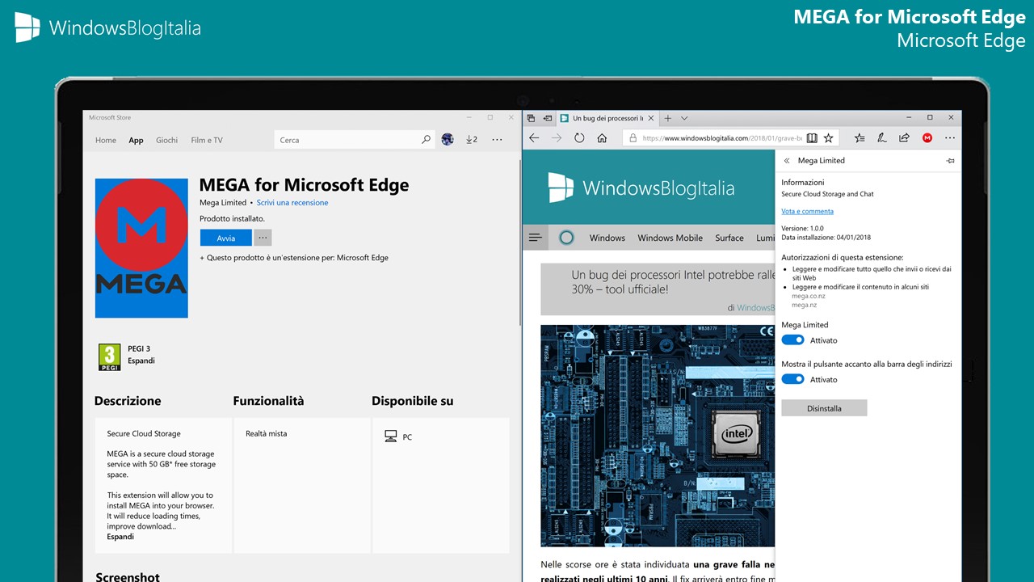Click the site lock icon in address bar
Viewport: 1034px width, 582px height.
634,138
